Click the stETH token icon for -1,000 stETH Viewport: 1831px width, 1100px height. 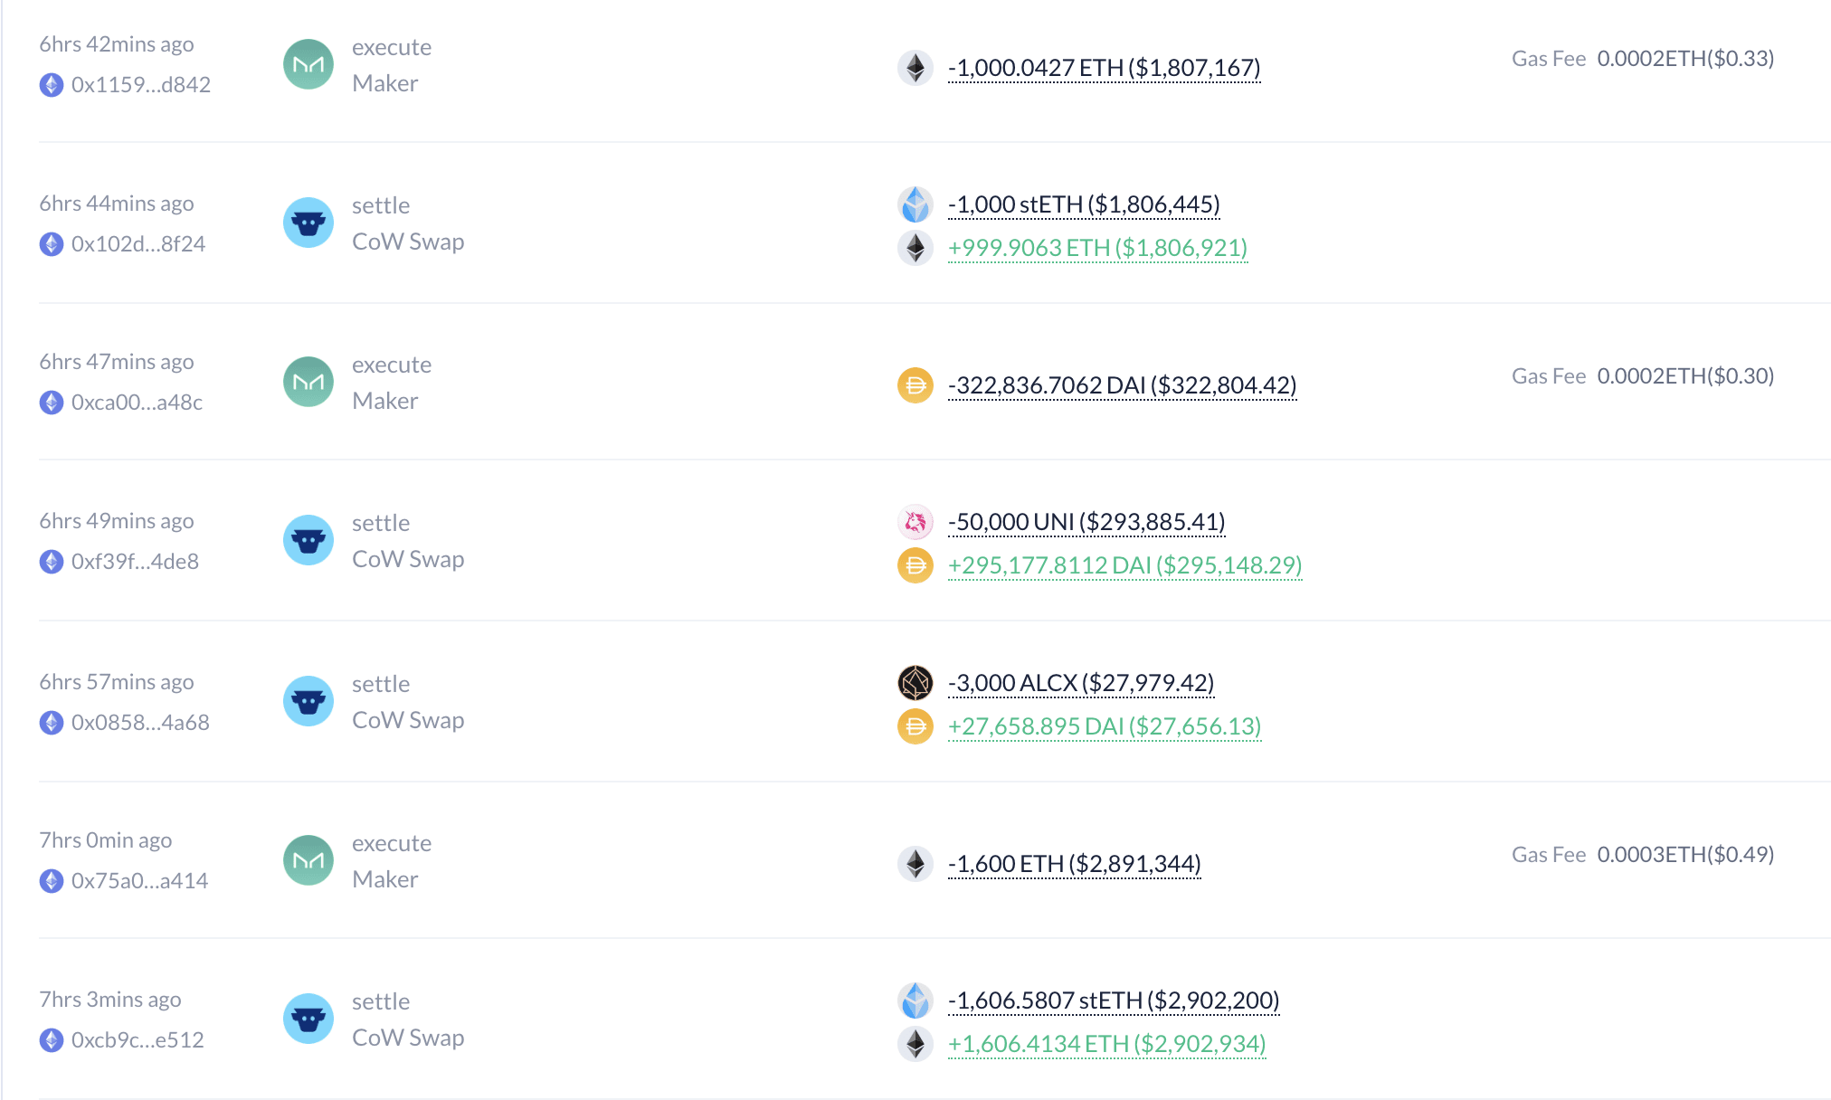tap(915, 204)
